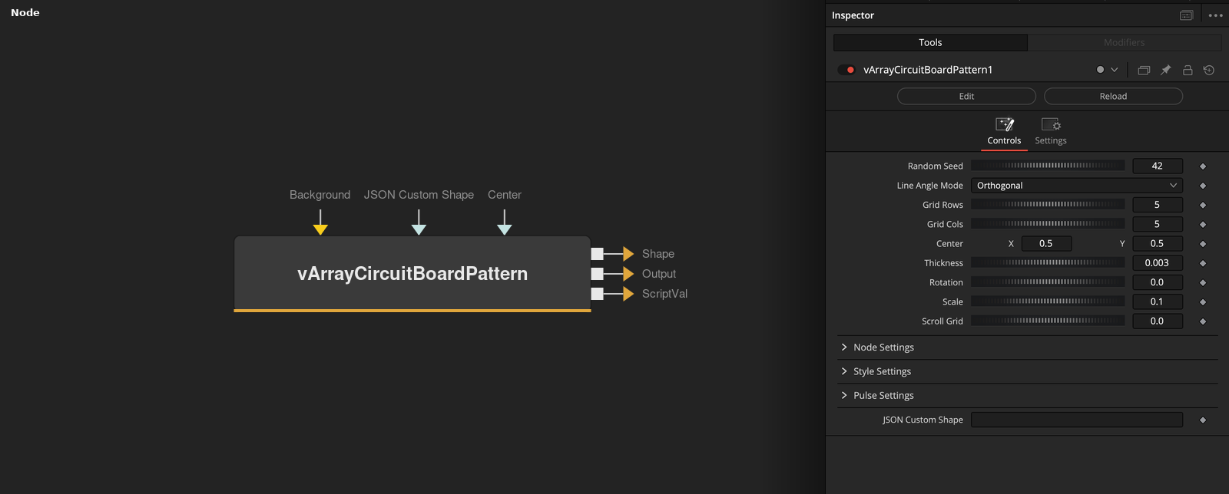The image size is (1229, 494).
Task: Click the Grid Cols value field
Action: coord(1158,224)
